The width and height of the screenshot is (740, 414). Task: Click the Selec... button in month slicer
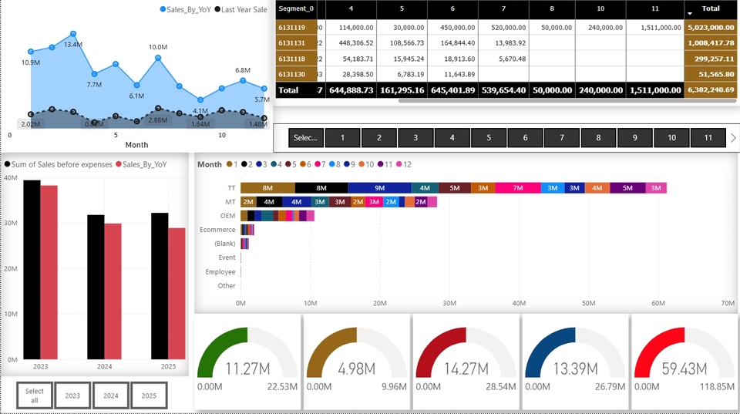coord(305,138)
